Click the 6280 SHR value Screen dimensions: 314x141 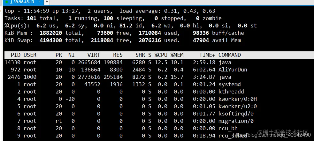tap(139, 63)
